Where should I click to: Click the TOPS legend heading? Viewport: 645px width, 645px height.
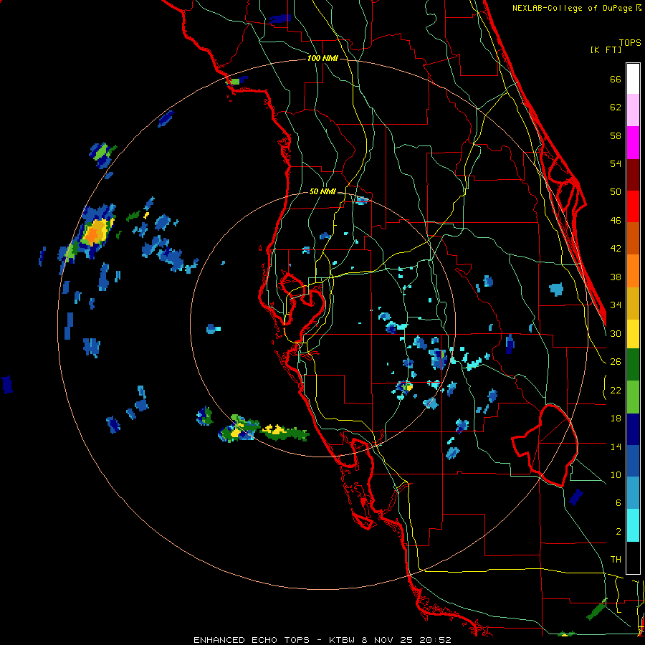630,43
